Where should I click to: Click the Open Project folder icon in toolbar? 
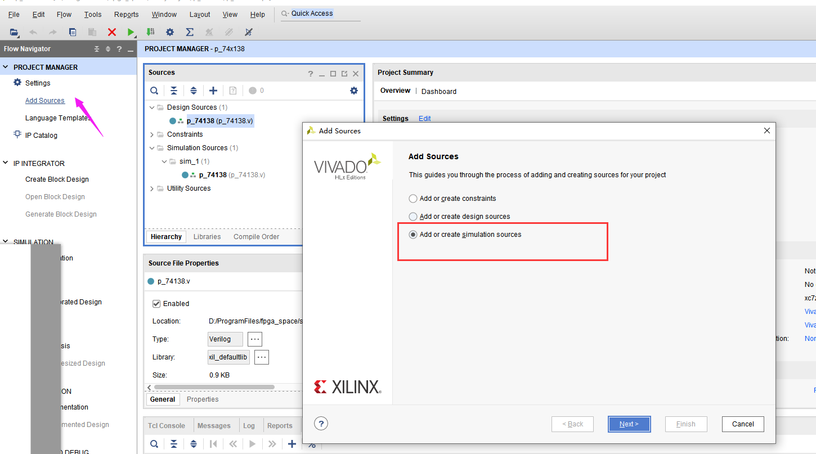pyautogui.click(x=14, y=32)
